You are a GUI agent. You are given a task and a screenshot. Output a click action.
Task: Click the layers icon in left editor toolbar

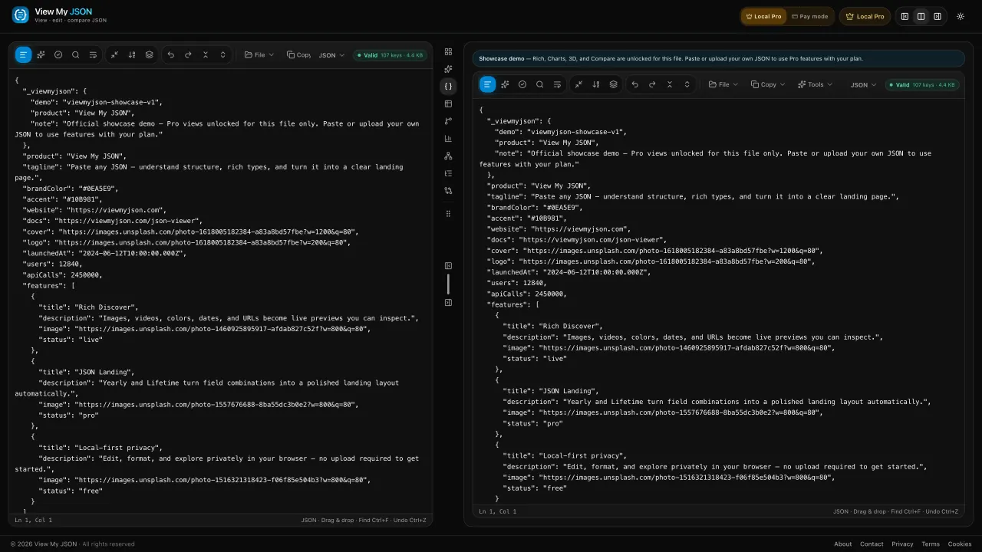click(150, 54)
